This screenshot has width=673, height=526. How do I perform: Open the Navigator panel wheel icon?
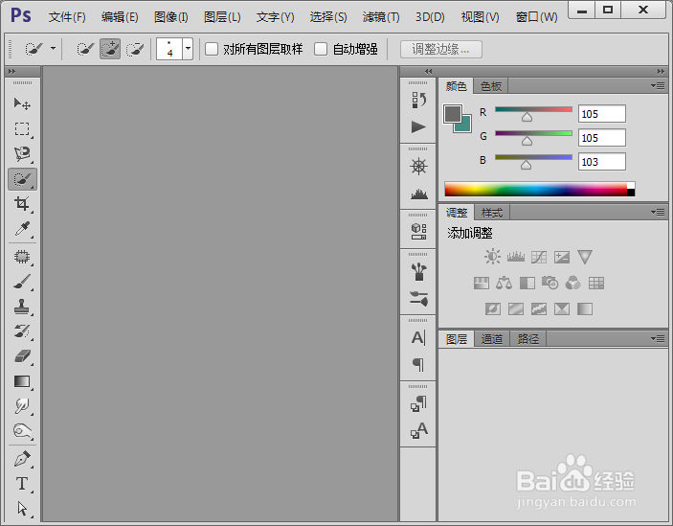pyautogui.click(x=418, y=166)
